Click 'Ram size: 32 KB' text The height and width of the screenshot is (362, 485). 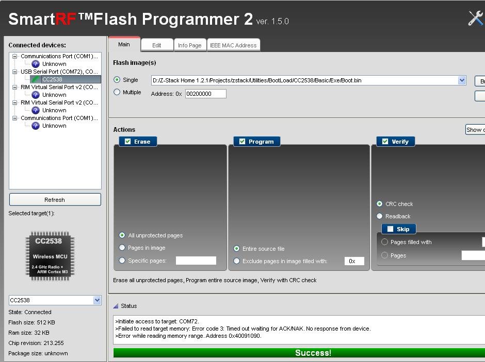[x=29, y=333]
